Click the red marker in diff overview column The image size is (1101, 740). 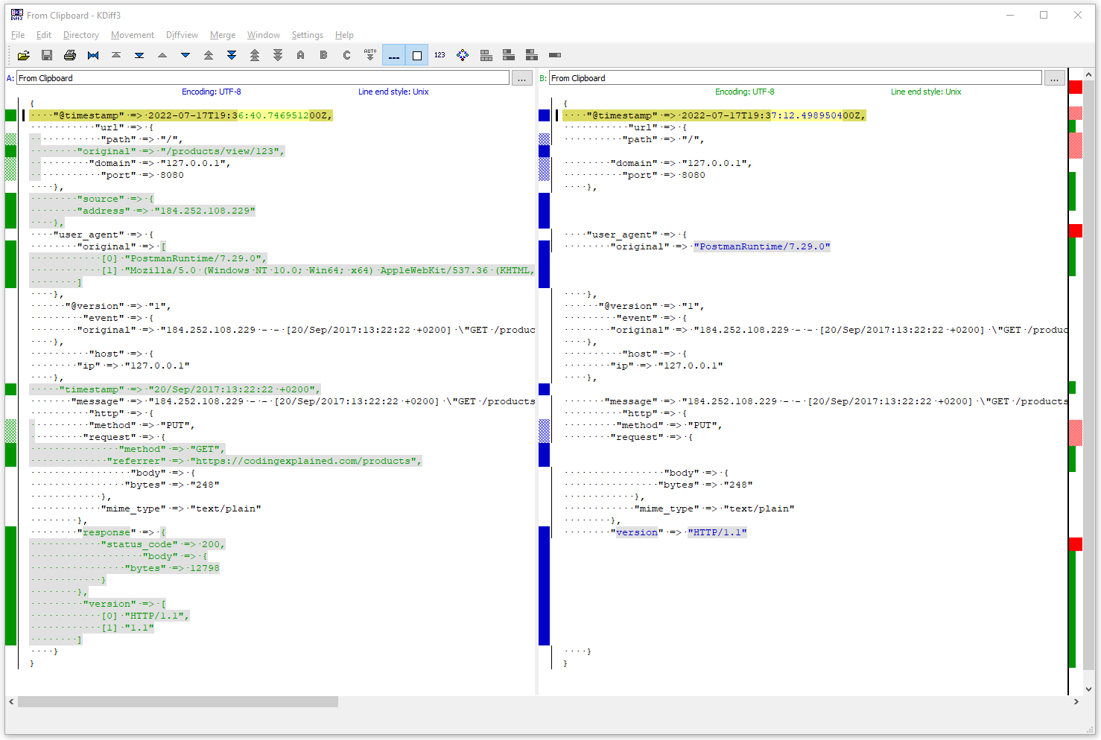point(1075,87)
